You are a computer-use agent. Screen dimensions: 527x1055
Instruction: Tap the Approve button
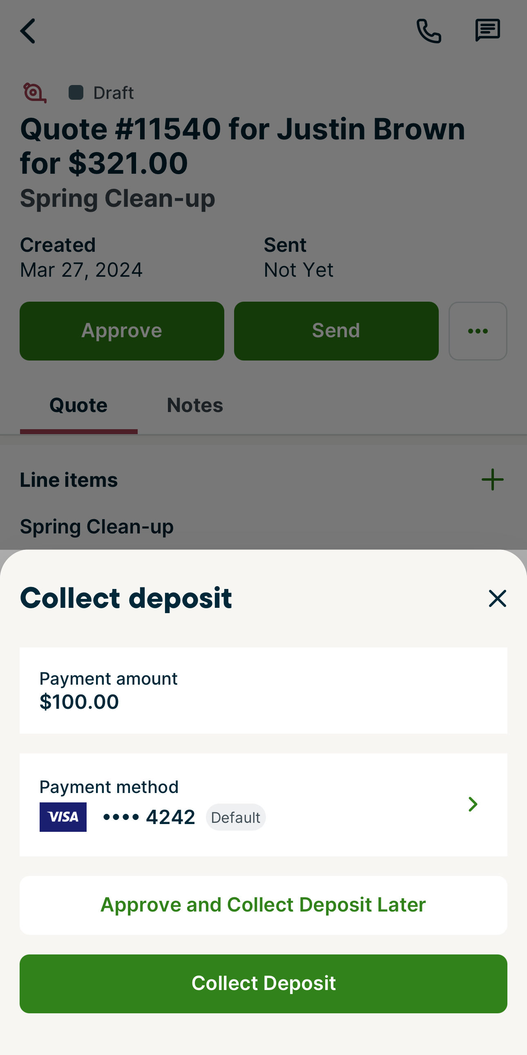[x=122, y=331]
